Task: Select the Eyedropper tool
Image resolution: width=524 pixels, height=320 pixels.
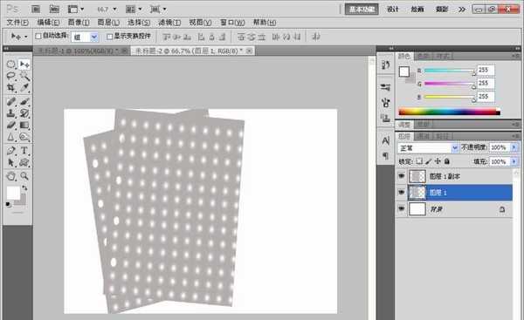Action: 24,88
